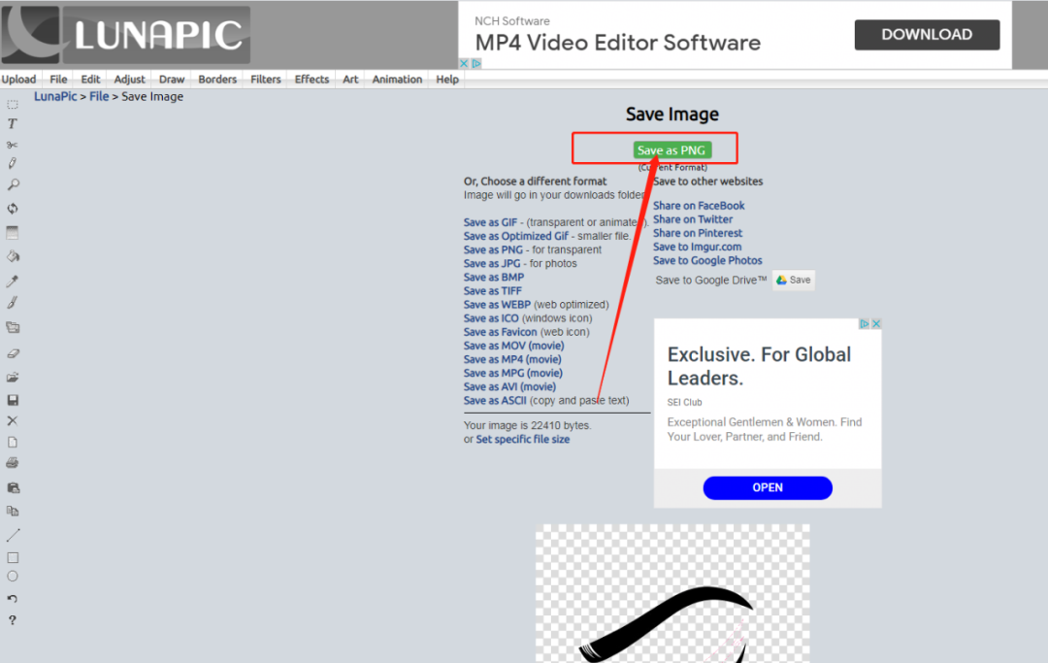Open help via question mark icon
The height and width of the screenshot is (663, 1048).
[12, 620]
